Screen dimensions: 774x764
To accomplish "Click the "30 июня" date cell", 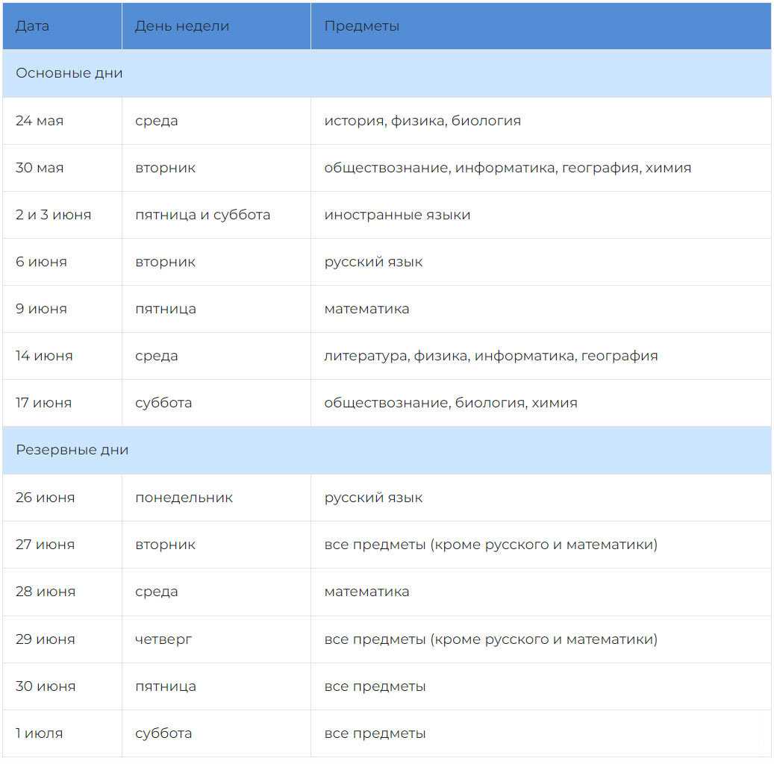I will pos(46,686).
